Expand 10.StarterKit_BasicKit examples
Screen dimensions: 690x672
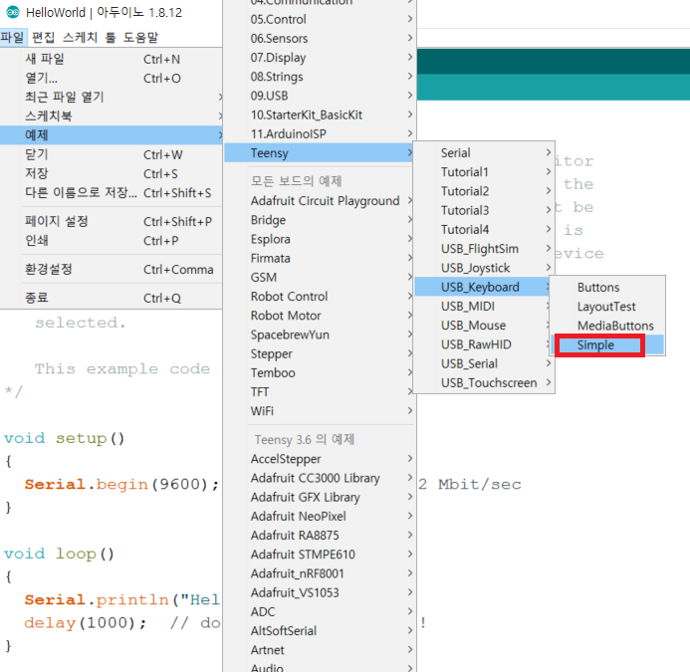[x=320, y=114]
